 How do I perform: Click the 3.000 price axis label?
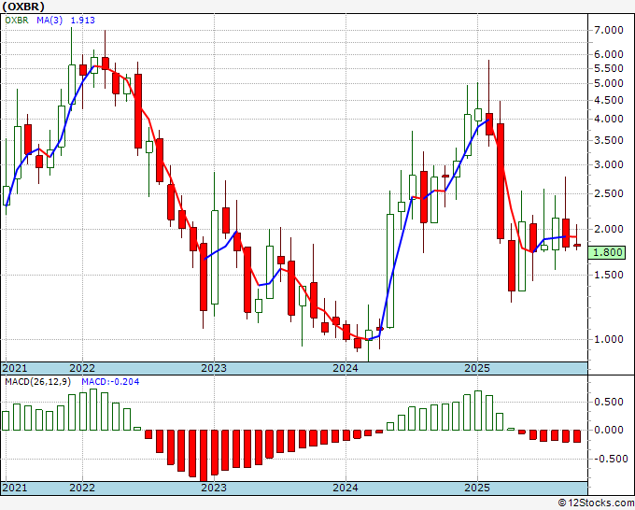click(609, 164)
